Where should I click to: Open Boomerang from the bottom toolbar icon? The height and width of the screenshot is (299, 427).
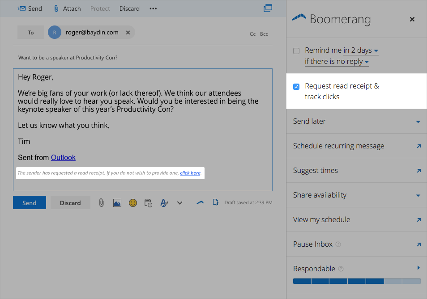pyautogui.click(x=200, y=202)
